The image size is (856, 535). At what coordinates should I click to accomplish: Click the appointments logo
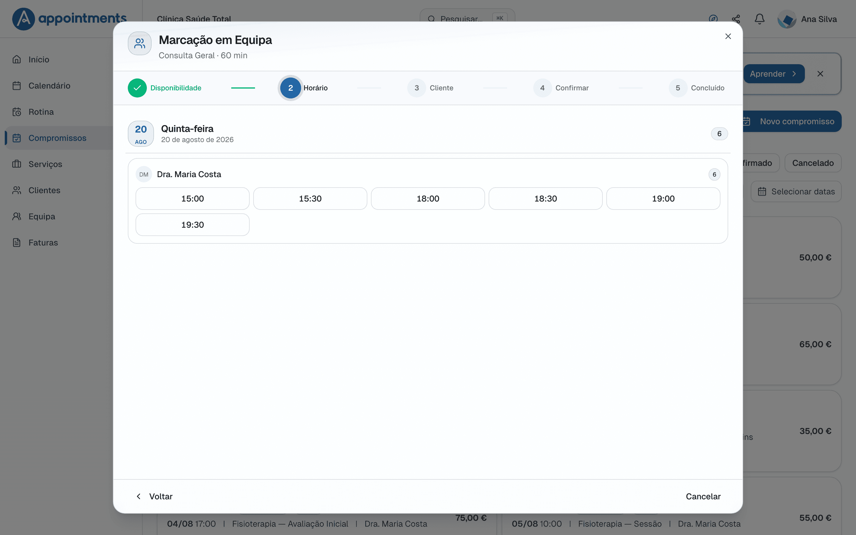coord(69,19)
